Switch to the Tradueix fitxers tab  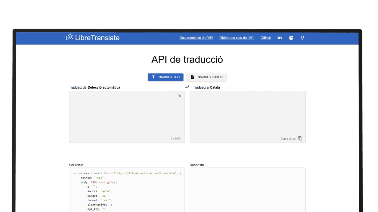tap(207, 77)
